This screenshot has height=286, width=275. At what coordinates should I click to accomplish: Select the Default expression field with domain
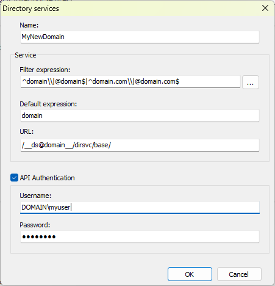(x=140, y=116)
